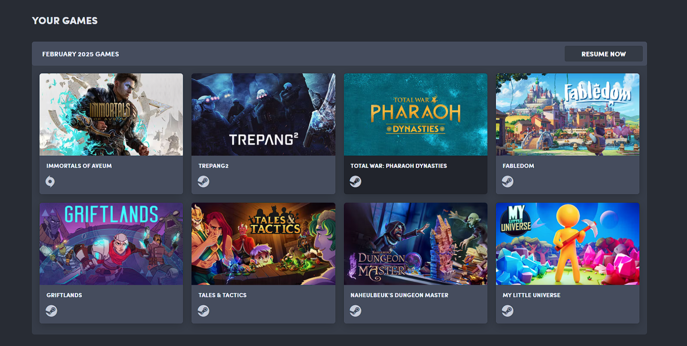Click the Fabledom title text

(x=518, y=166)
